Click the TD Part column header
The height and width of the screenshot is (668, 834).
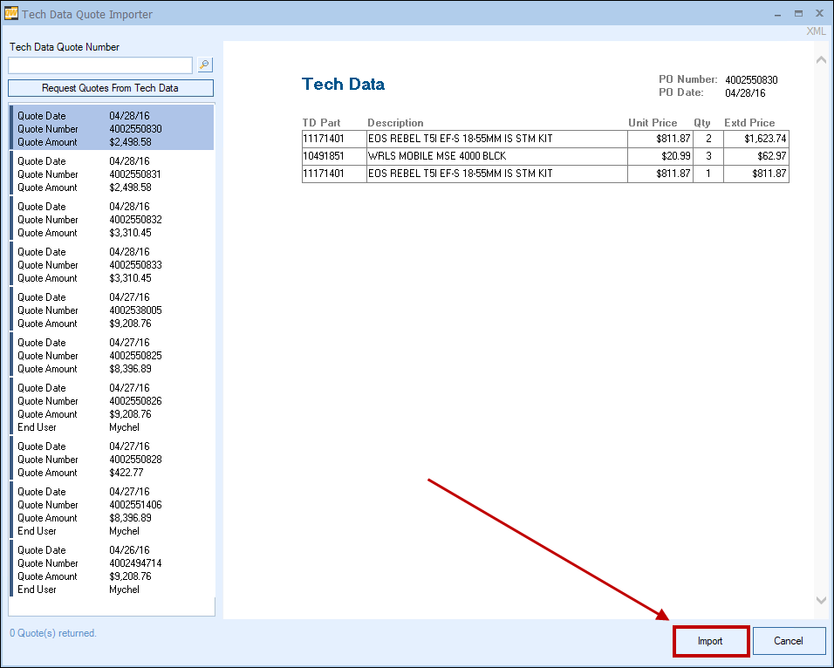tap(321, 123)
